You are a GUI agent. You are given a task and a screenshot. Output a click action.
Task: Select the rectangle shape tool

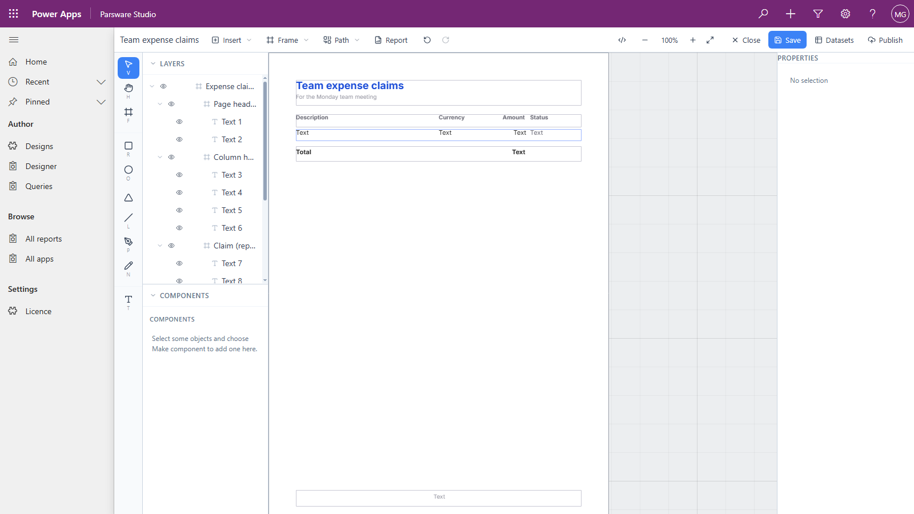[129, 148]
